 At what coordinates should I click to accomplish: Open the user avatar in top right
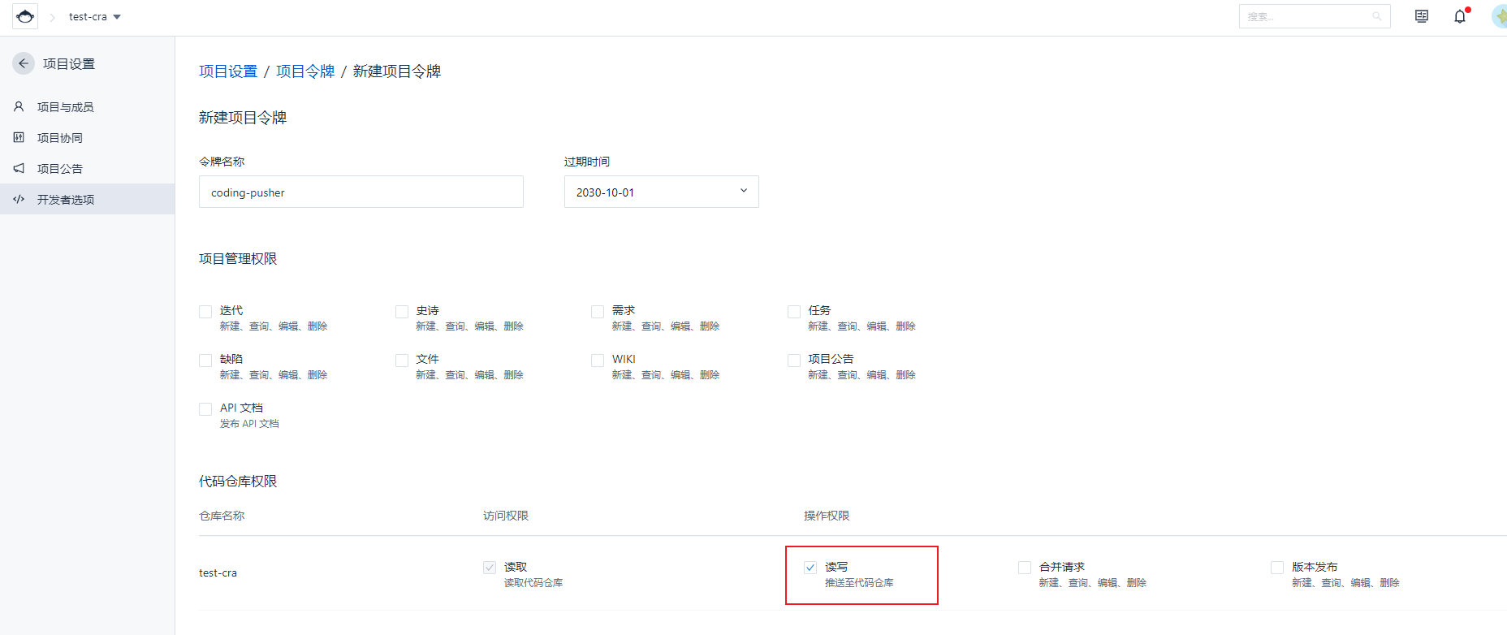1500,16
